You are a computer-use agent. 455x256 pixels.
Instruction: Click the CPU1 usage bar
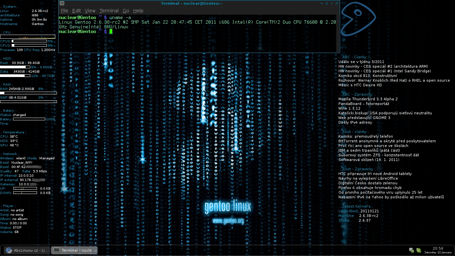29,45
